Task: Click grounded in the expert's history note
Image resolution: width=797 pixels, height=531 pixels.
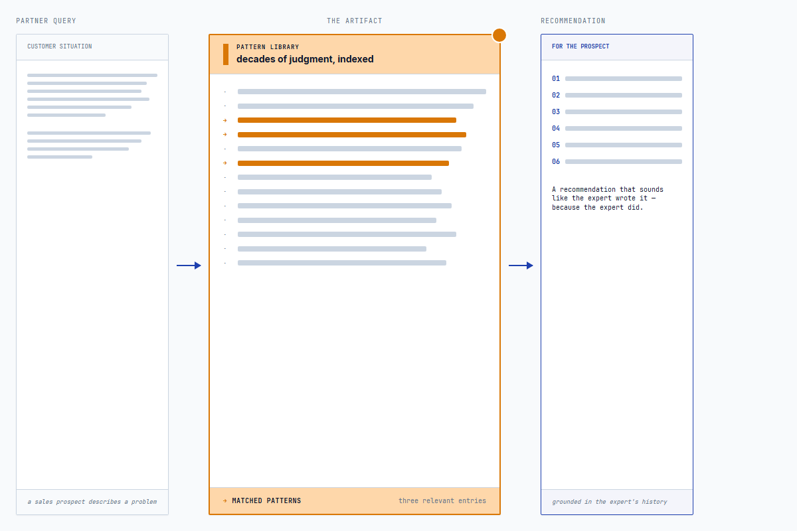Action: coord(610,502)
